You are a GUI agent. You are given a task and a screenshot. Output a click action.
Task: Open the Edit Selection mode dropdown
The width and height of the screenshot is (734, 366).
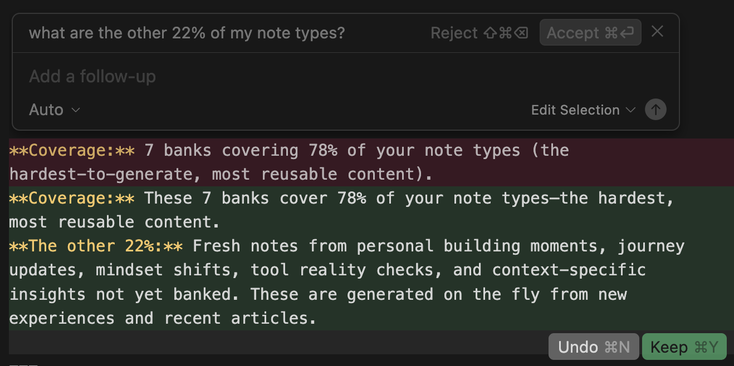click(x=583, y=110)
